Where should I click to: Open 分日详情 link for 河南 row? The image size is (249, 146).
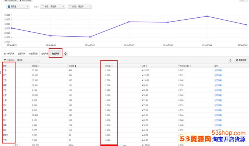point(218,111)
